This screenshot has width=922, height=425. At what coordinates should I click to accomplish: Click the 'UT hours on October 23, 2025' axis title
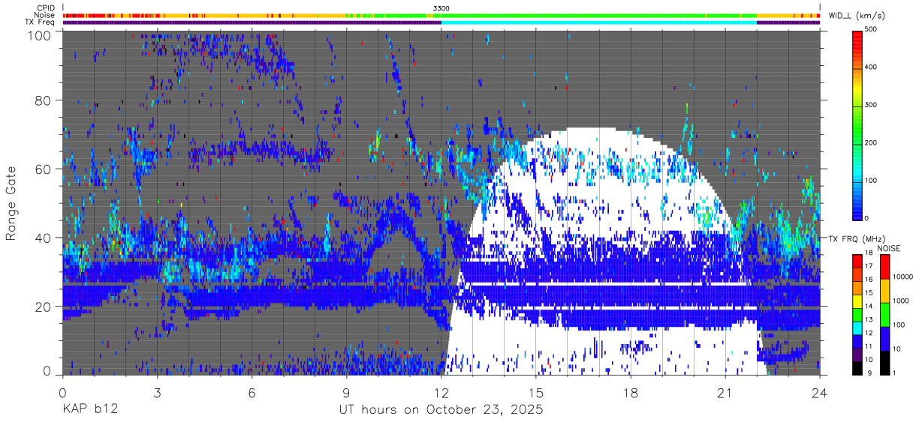pos(441,410)
